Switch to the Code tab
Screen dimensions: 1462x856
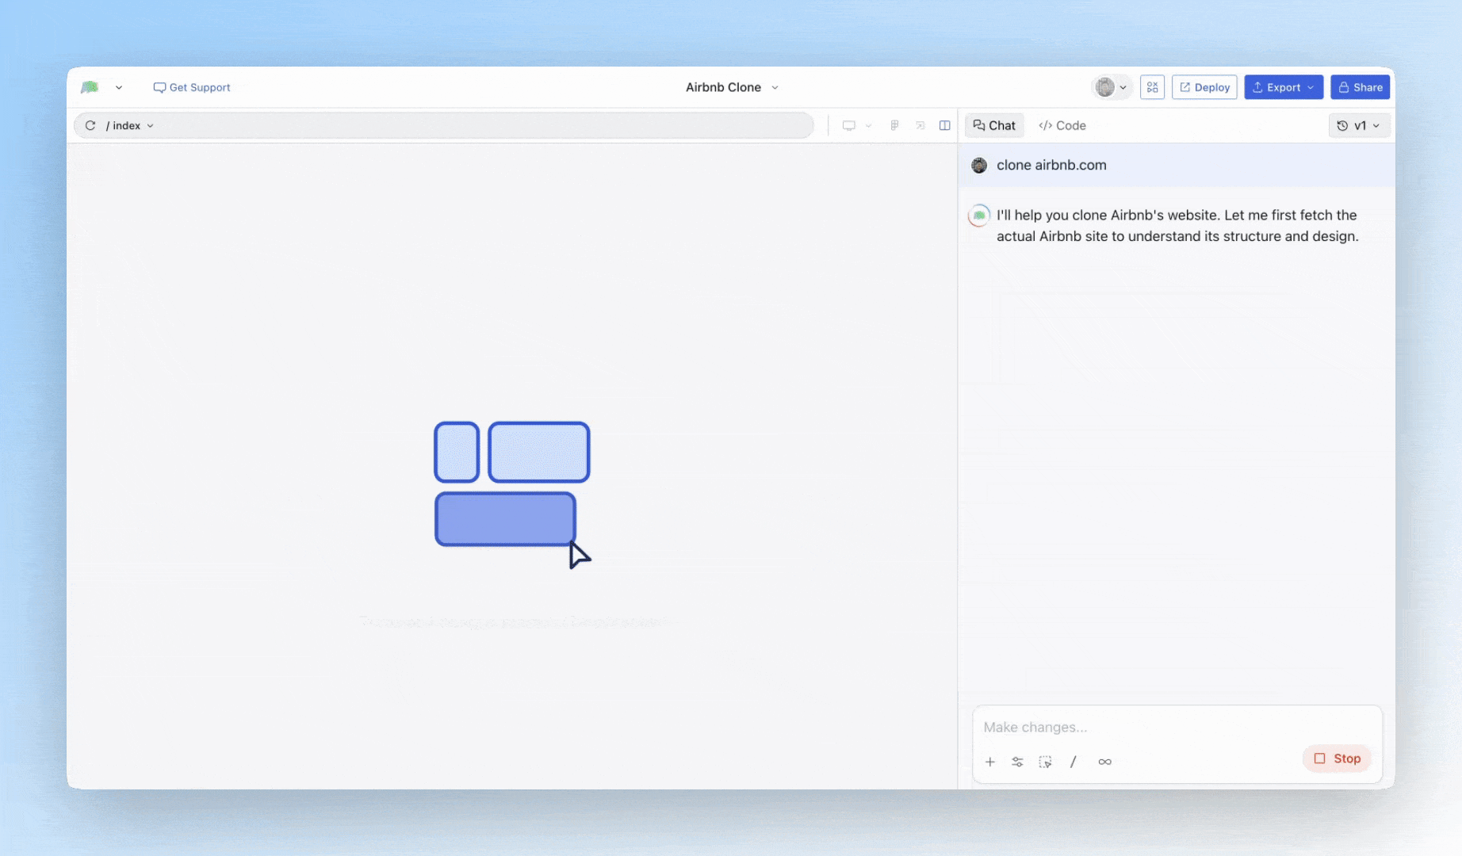tap(1062, 125)
